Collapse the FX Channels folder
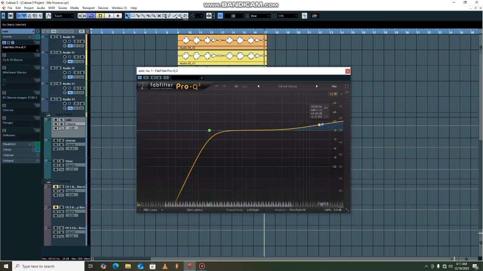The width and height of the screenshot is (483, 271). click(x=48, y=181)
